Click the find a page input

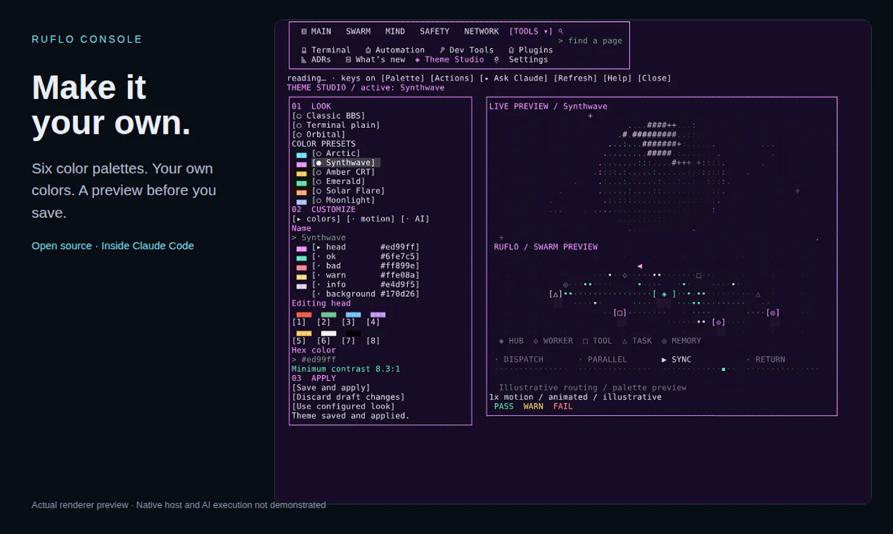point(590,41)
